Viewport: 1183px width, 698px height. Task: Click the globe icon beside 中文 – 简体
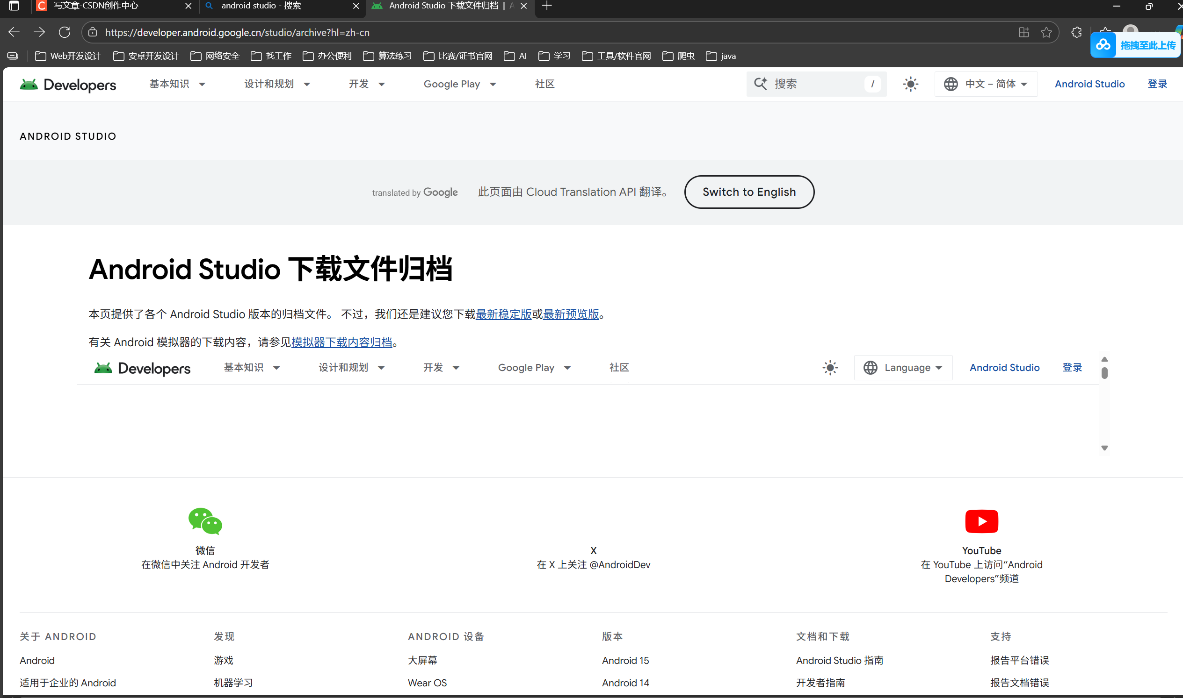tap(951, 84)
